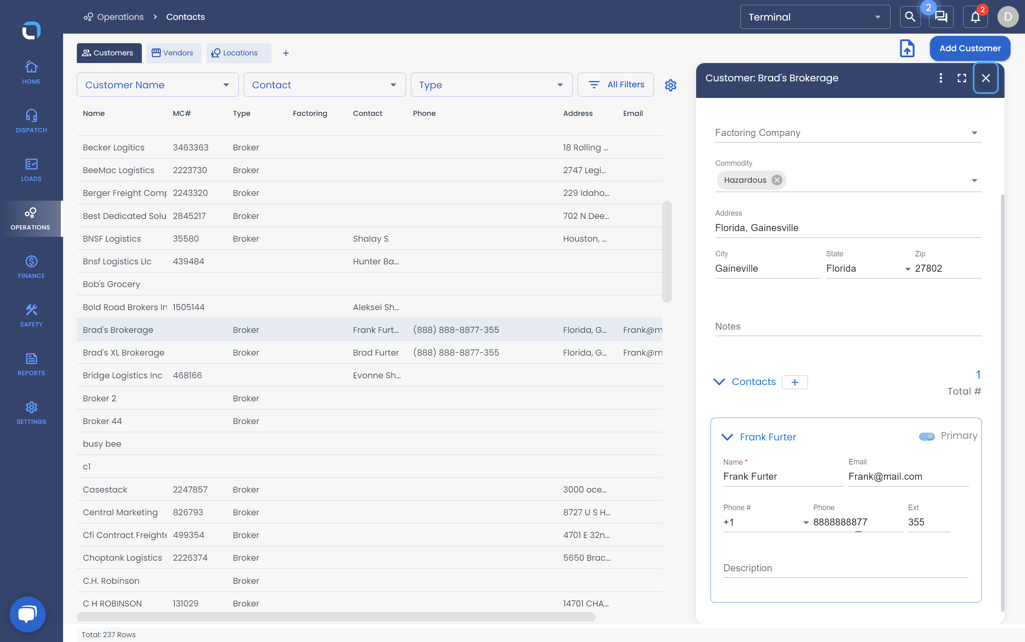Open All Filters
This screenshot has height=642, width=1025.
(x=615, y=85)
